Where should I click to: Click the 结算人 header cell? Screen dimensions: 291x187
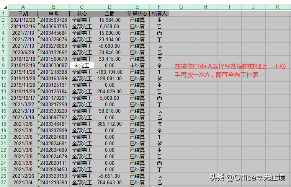159,13
